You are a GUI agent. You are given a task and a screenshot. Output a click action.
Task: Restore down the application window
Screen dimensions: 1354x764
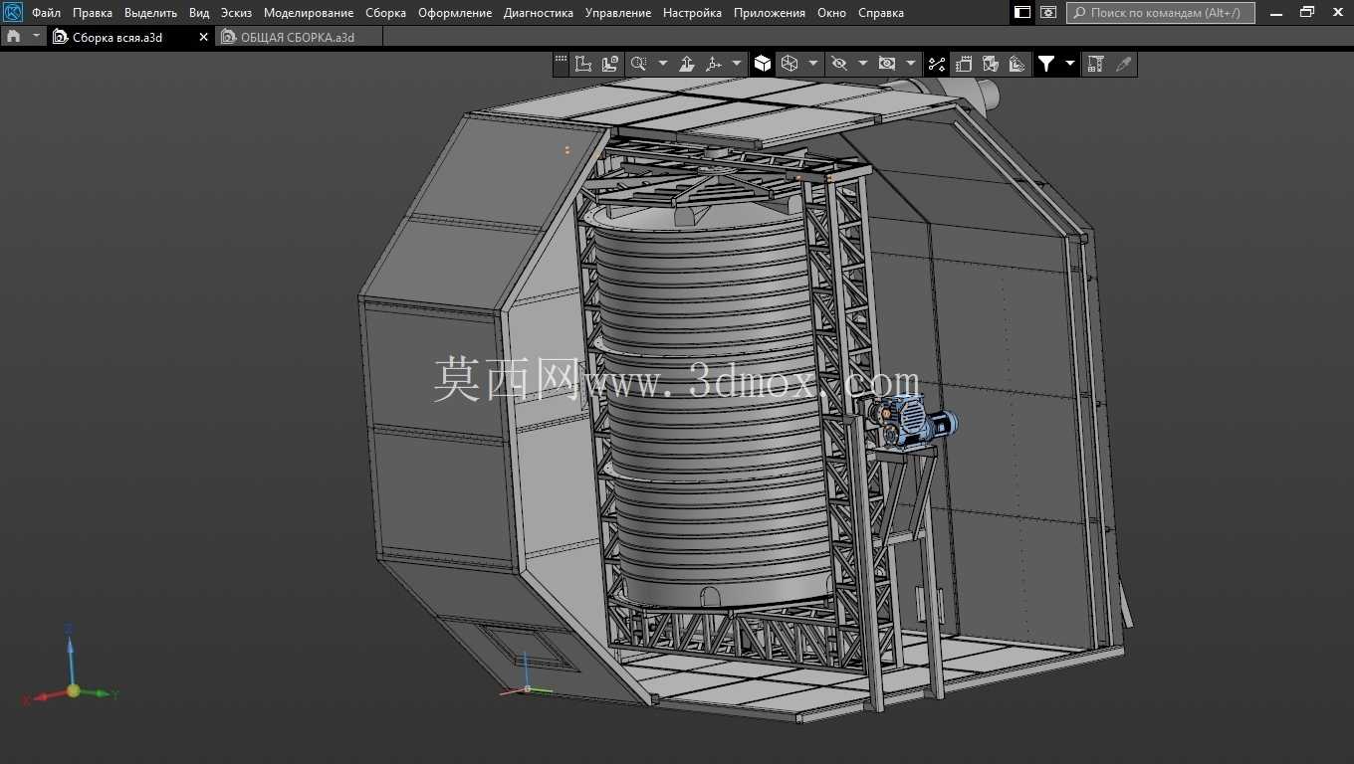click(1307, 13)
